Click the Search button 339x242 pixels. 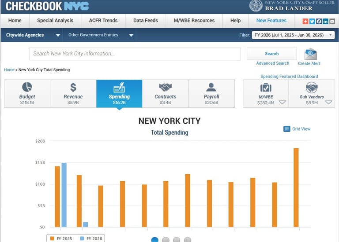pyautogui.click(x=272, y=54)
